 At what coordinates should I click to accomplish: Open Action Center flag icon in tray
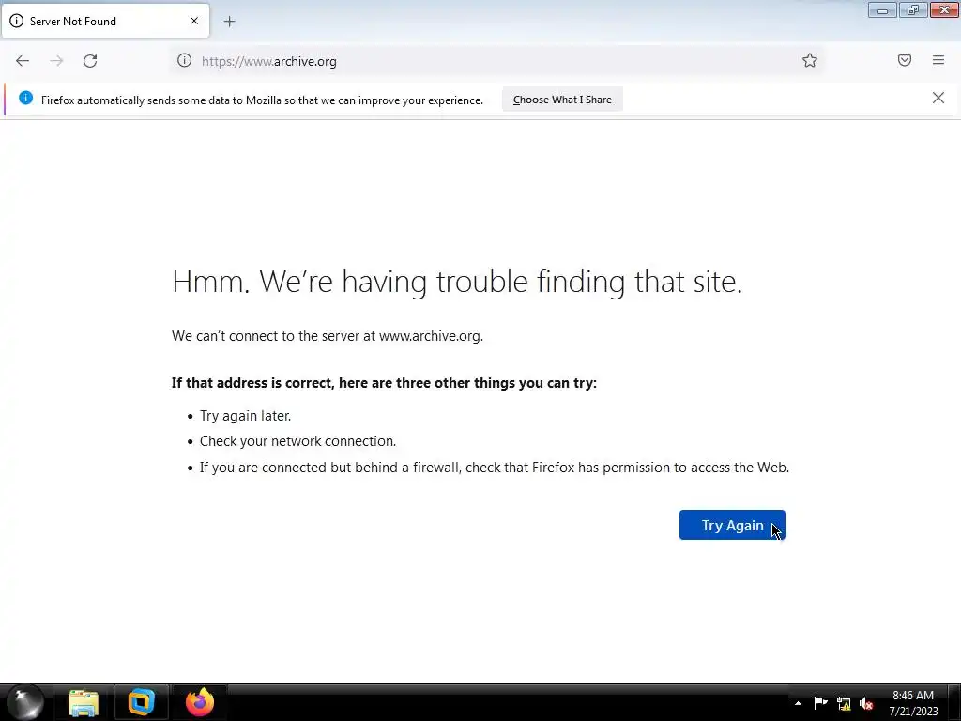(x=820, y=703)
